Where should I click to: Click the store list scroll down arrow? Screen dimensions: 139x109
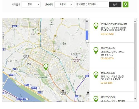click(135, 98)
